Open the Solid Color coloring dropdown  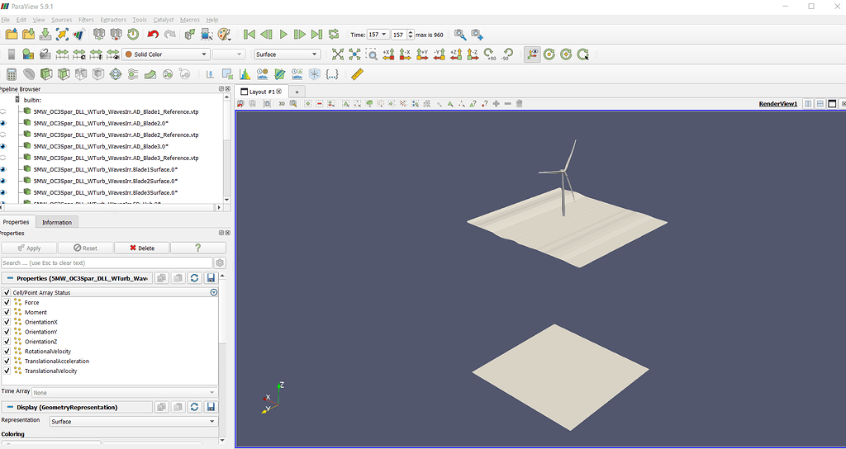[x=165, y=54]
